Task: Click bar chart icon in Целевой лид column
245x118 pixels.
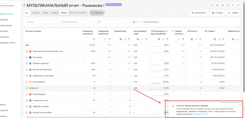Action: coord(125,39)
